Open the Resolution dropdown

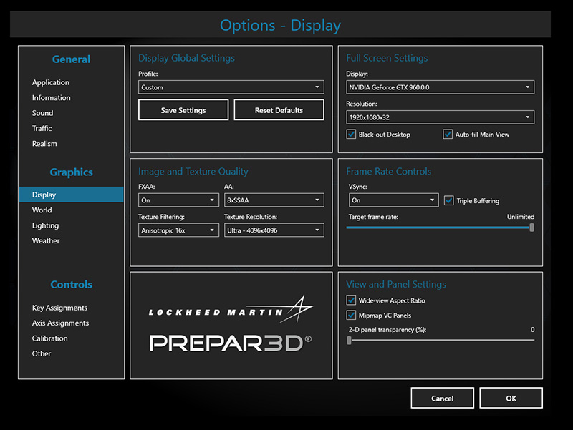[x=440, y=117]
